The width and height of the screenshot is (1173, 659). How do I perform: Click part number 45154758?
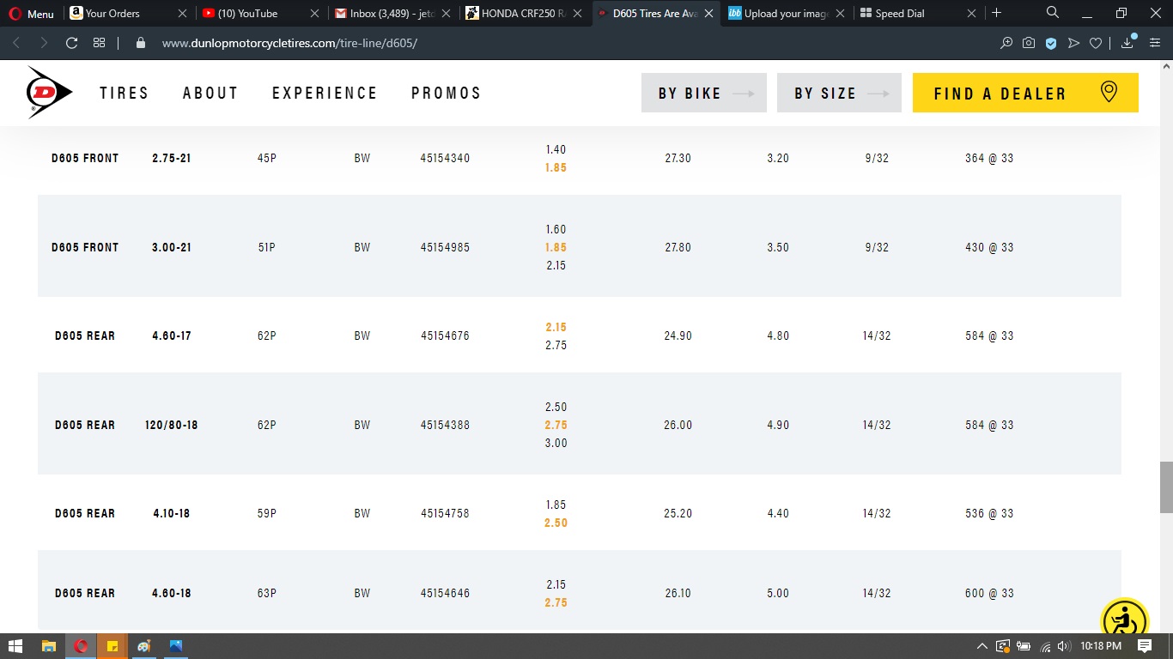(445, 513)
